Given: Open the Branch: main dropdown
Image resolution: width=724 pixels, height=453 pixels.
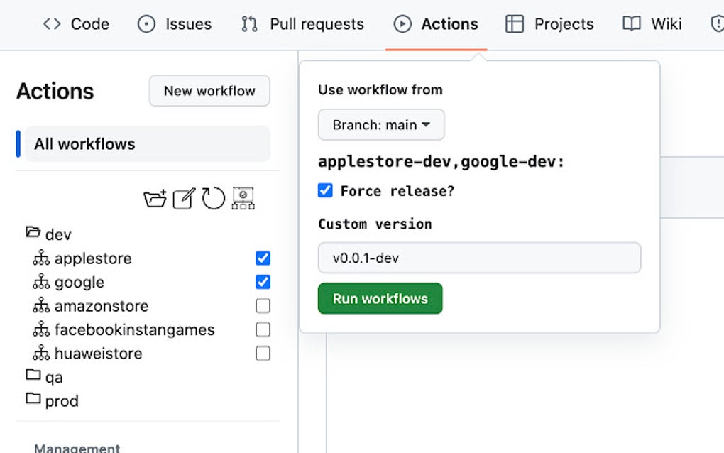Looking at the screenshot, I should (381, 125).
